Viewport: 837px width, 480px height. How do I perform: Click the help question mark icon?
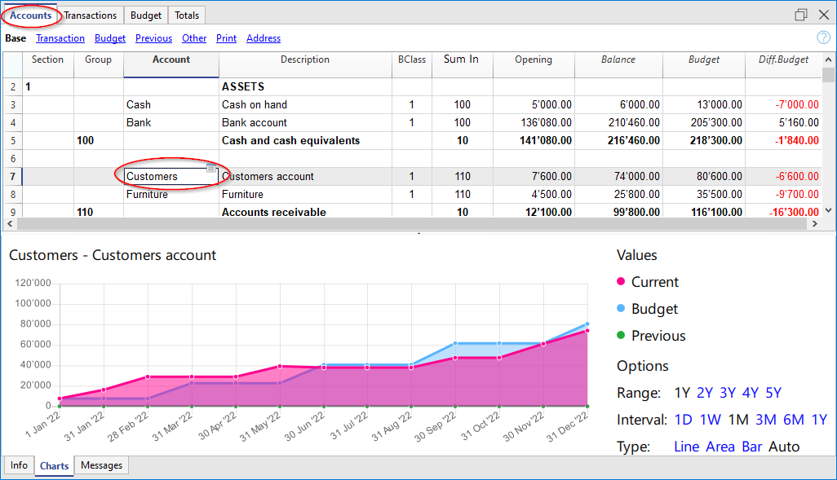point(823,37)
